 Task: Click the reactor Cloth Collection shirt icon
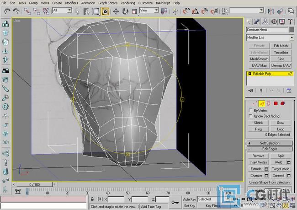point(5,33)
